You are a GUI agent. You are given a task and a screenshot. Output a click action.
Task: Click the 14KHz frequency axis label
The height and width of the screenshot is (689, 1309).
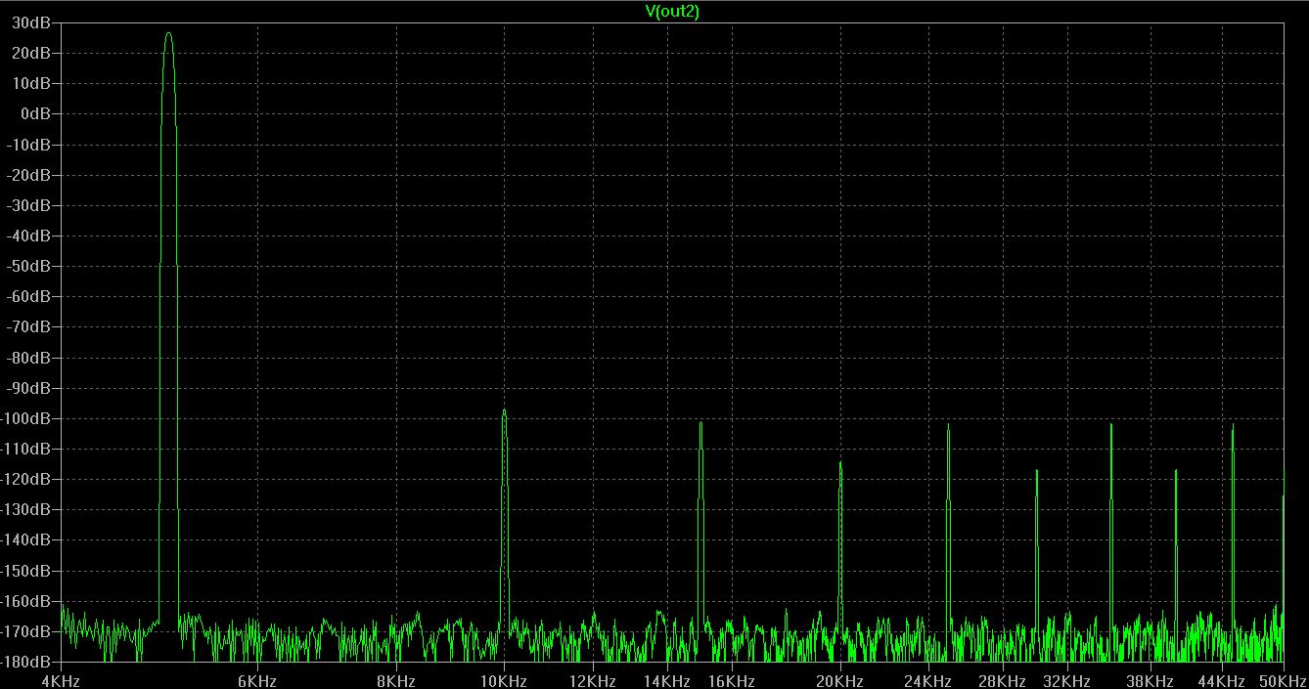pyautogui.click(x=666, y=680)
